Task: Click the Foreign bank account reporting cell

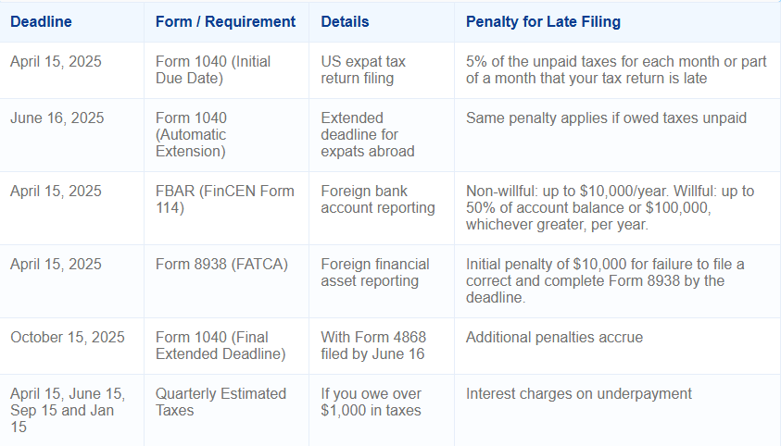Action: tap(378, 199)
